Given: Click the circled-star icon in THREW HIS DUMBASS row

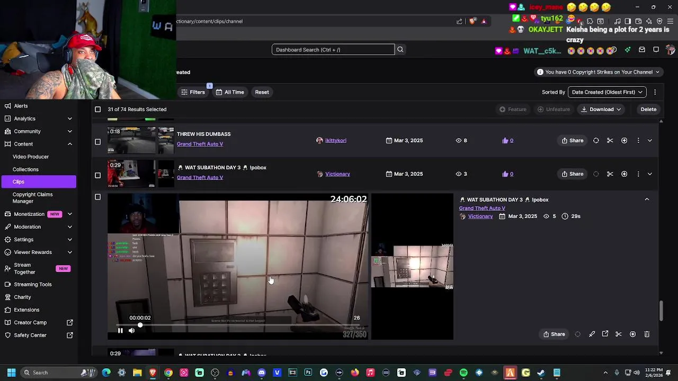Looking at the screenshot, I should click(624, 140).
